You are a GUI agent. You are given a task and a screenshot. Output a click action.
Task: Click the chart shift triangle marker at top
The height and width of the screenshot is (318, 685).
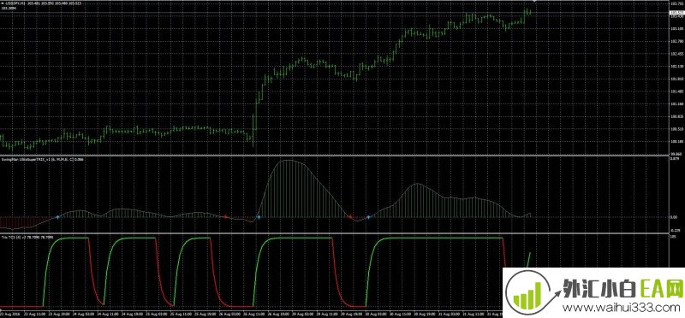tap(534, 2)
